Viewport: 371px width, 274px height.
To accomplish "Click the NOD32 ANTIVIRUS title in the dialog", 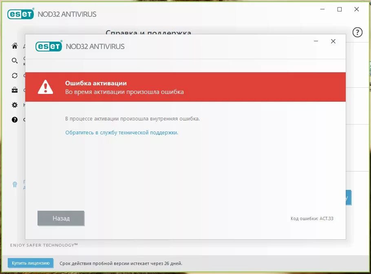I will click(x=95, y=47).
